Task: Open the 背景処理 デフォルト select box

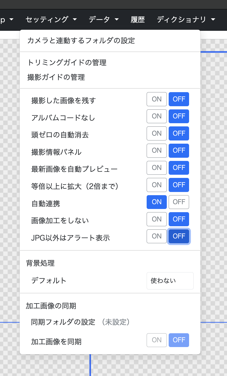Action: pos(170,281)
